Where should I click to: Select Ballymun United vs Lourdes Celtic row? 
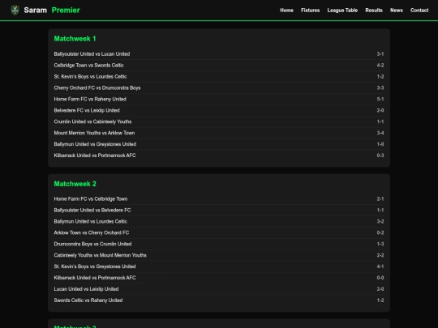pos(219,221)
